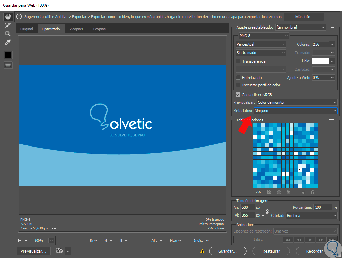342x258 pixels.
Task: Open the Más info. link button
Action: (x=303, y=17)
